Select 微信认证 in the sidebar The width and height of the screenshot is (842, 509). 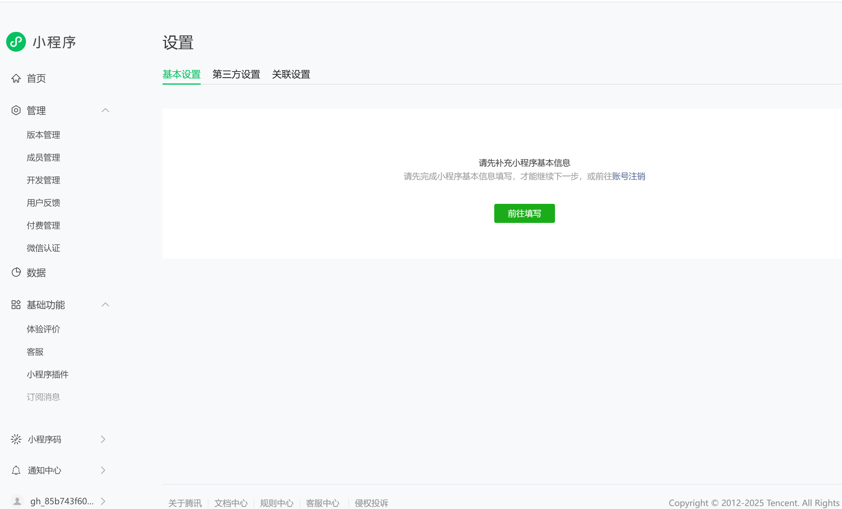43,248
